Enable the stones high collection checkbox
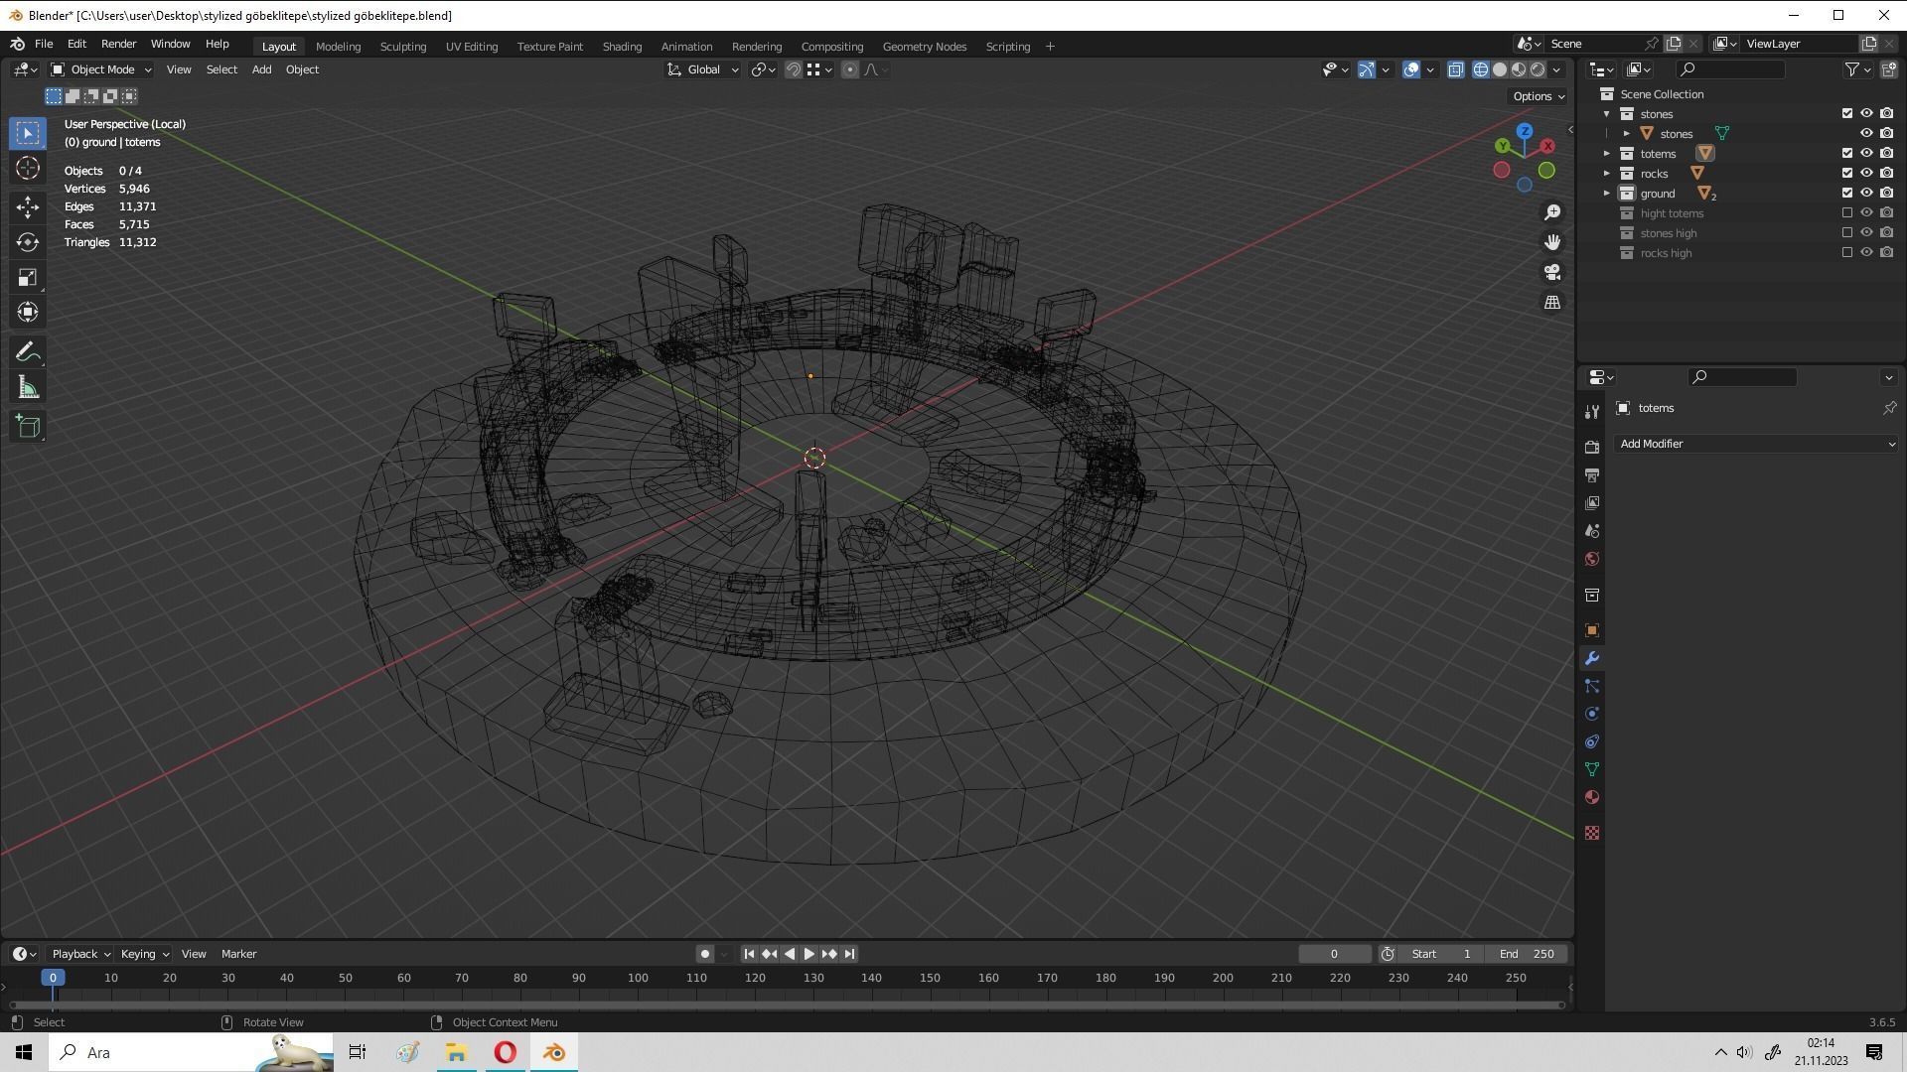The width and height of the screenshot is (1907, 1072). (x=1847, y=232)
